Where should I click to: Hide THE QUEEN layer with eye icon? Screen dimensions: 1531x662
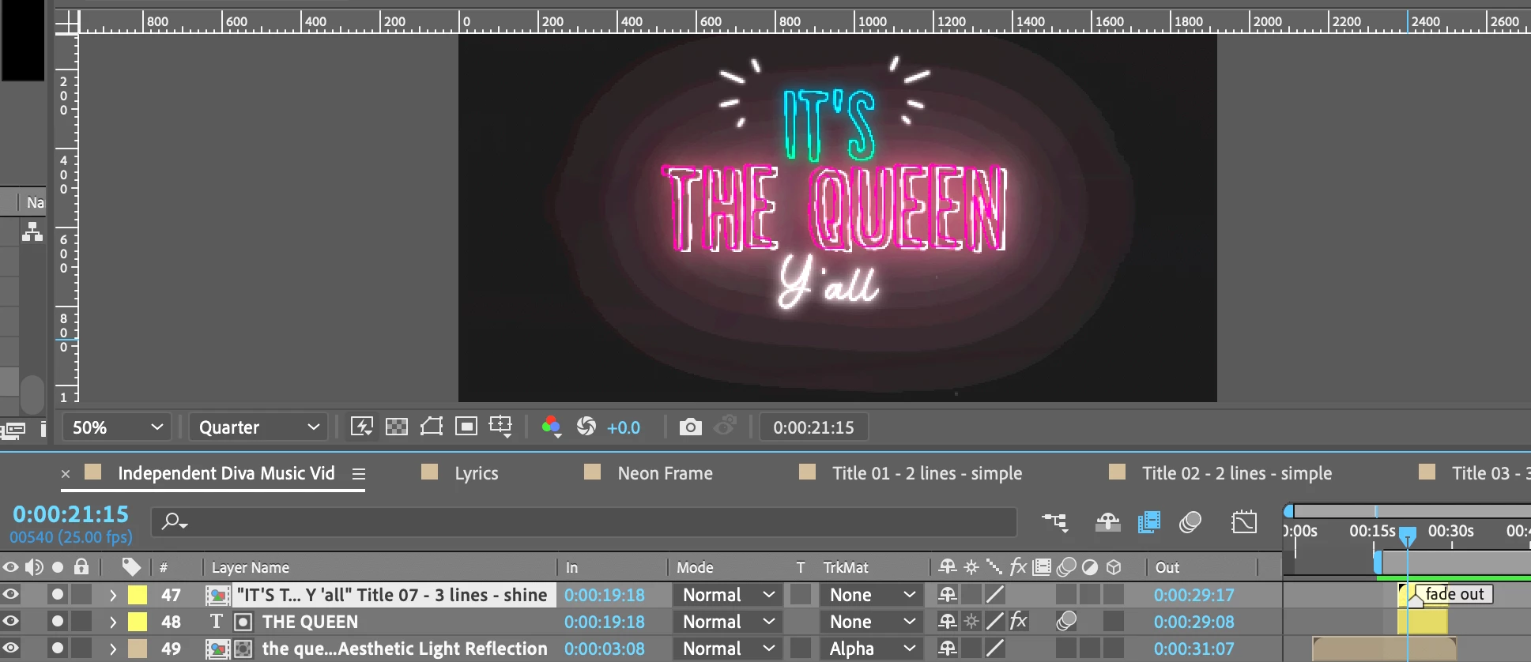pos(10,622)
